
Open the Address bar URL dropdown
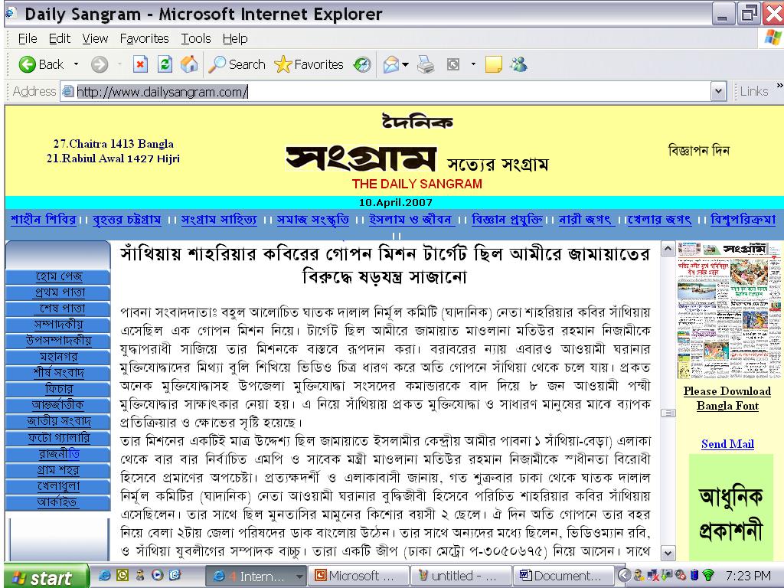click(718, 92)
